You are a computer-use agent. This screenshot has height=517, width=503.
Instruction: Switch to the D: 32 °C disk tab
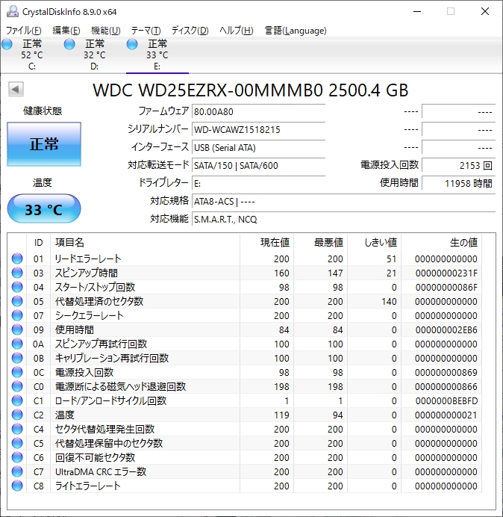95,55
